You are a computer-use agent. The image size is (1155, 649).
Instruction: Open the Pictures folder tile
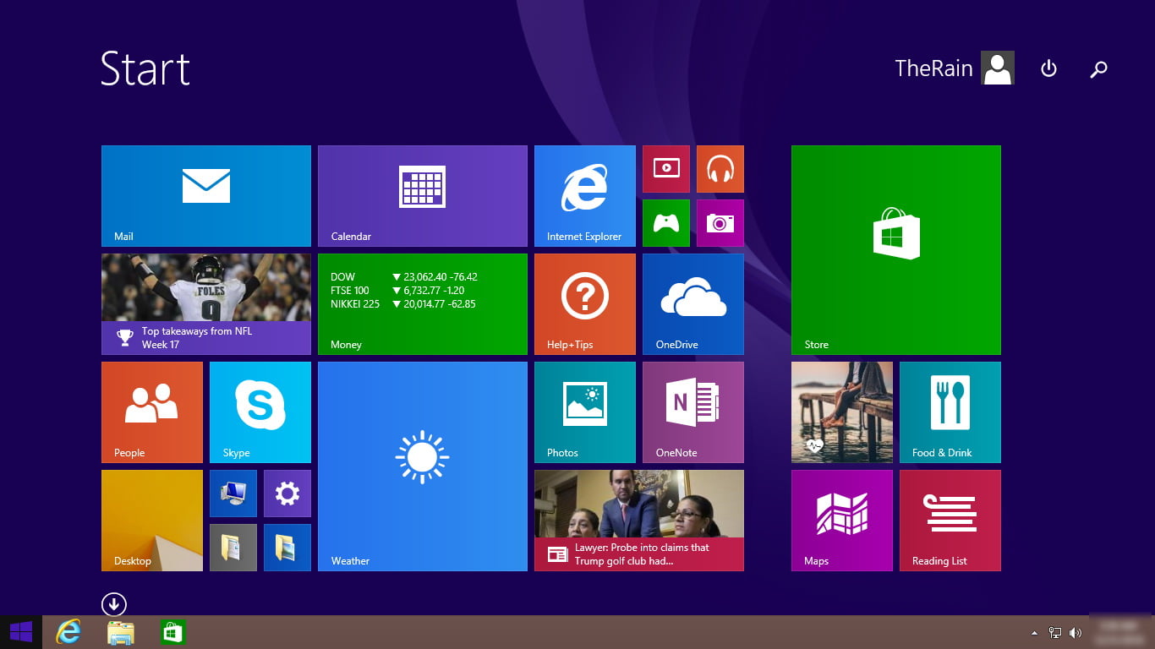287,548
